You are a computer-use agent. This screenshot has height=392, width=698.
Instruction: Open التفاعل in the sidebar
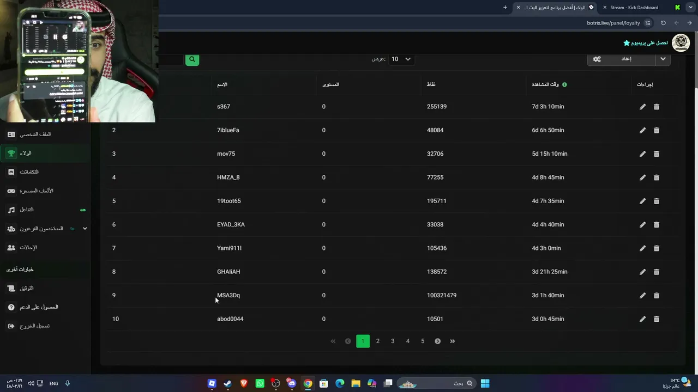45,210
